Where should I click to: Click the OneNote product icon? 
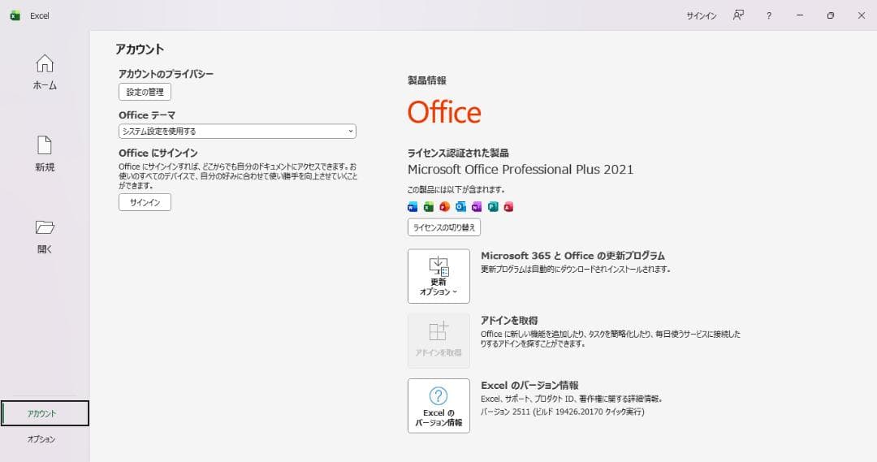pyautogui.click(x=477, y=207)
